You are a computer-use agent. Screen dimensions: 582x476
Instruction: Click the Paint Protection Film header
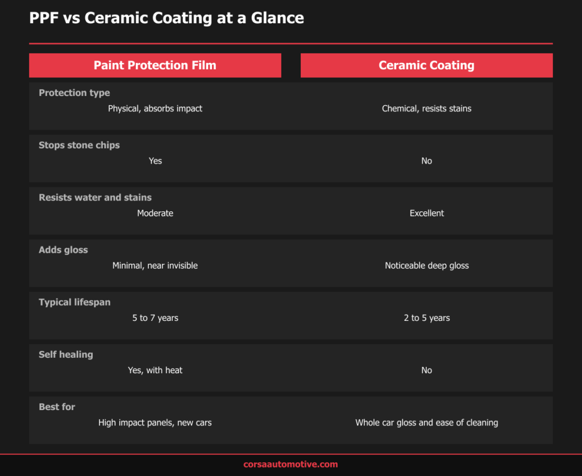coord(155,65)
